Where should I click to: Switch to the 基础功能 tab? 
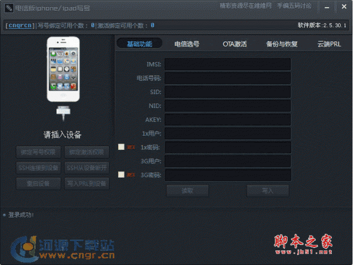(139, 44)
